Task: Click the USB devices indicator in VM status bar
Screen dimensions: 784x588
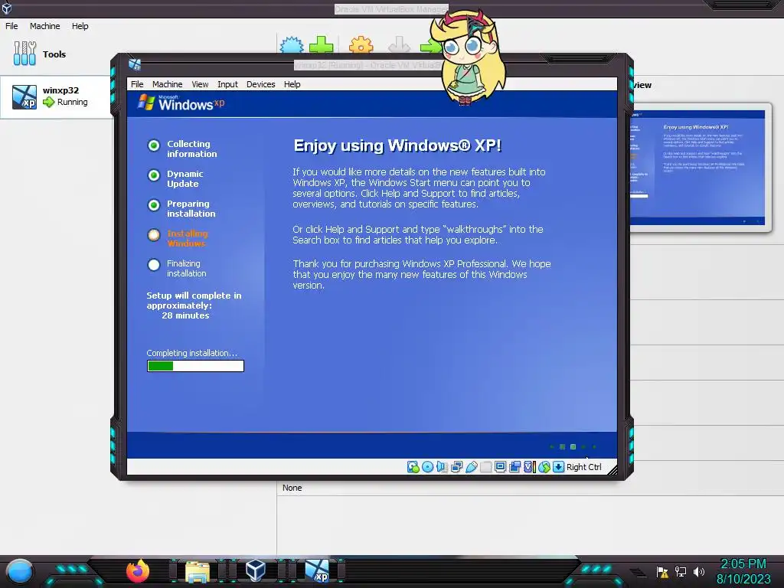Action: [x=471, y=467]
